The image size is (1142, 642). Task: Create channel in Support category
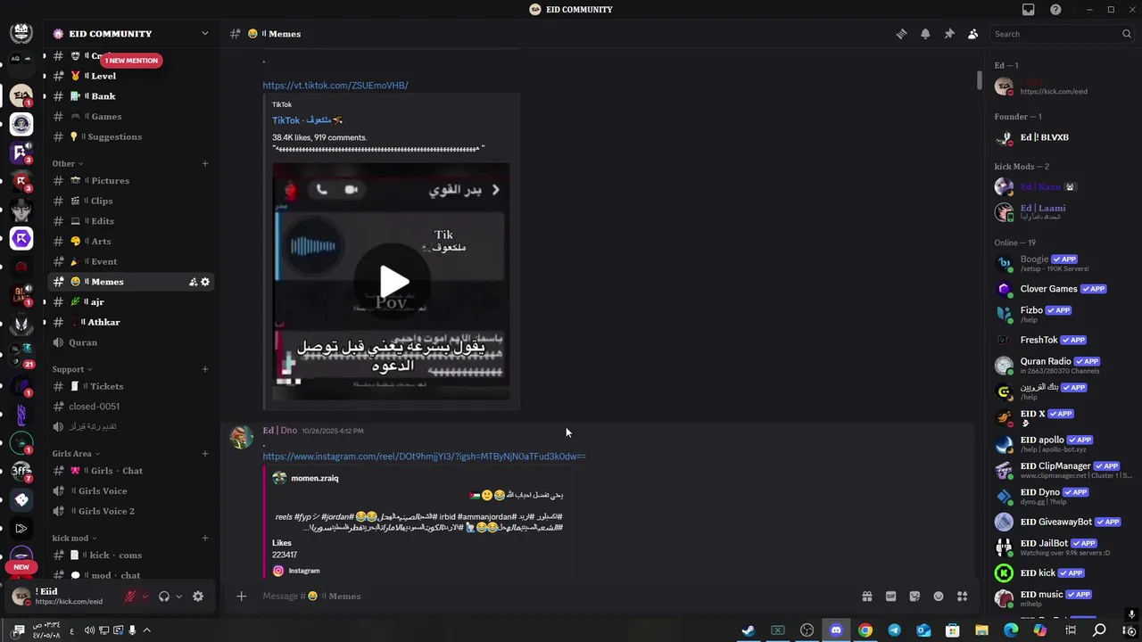click(205, 369)
